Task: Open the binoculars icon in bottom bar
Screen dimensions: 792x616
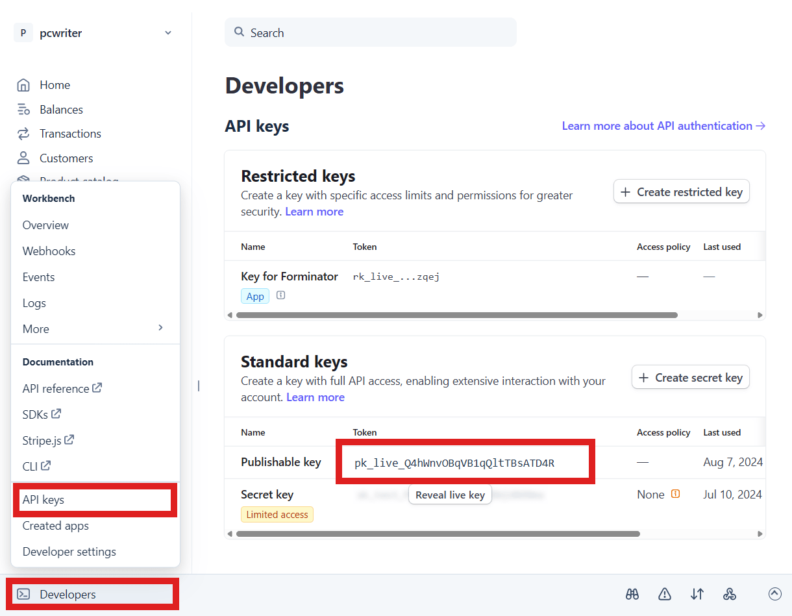Action: 632,594
